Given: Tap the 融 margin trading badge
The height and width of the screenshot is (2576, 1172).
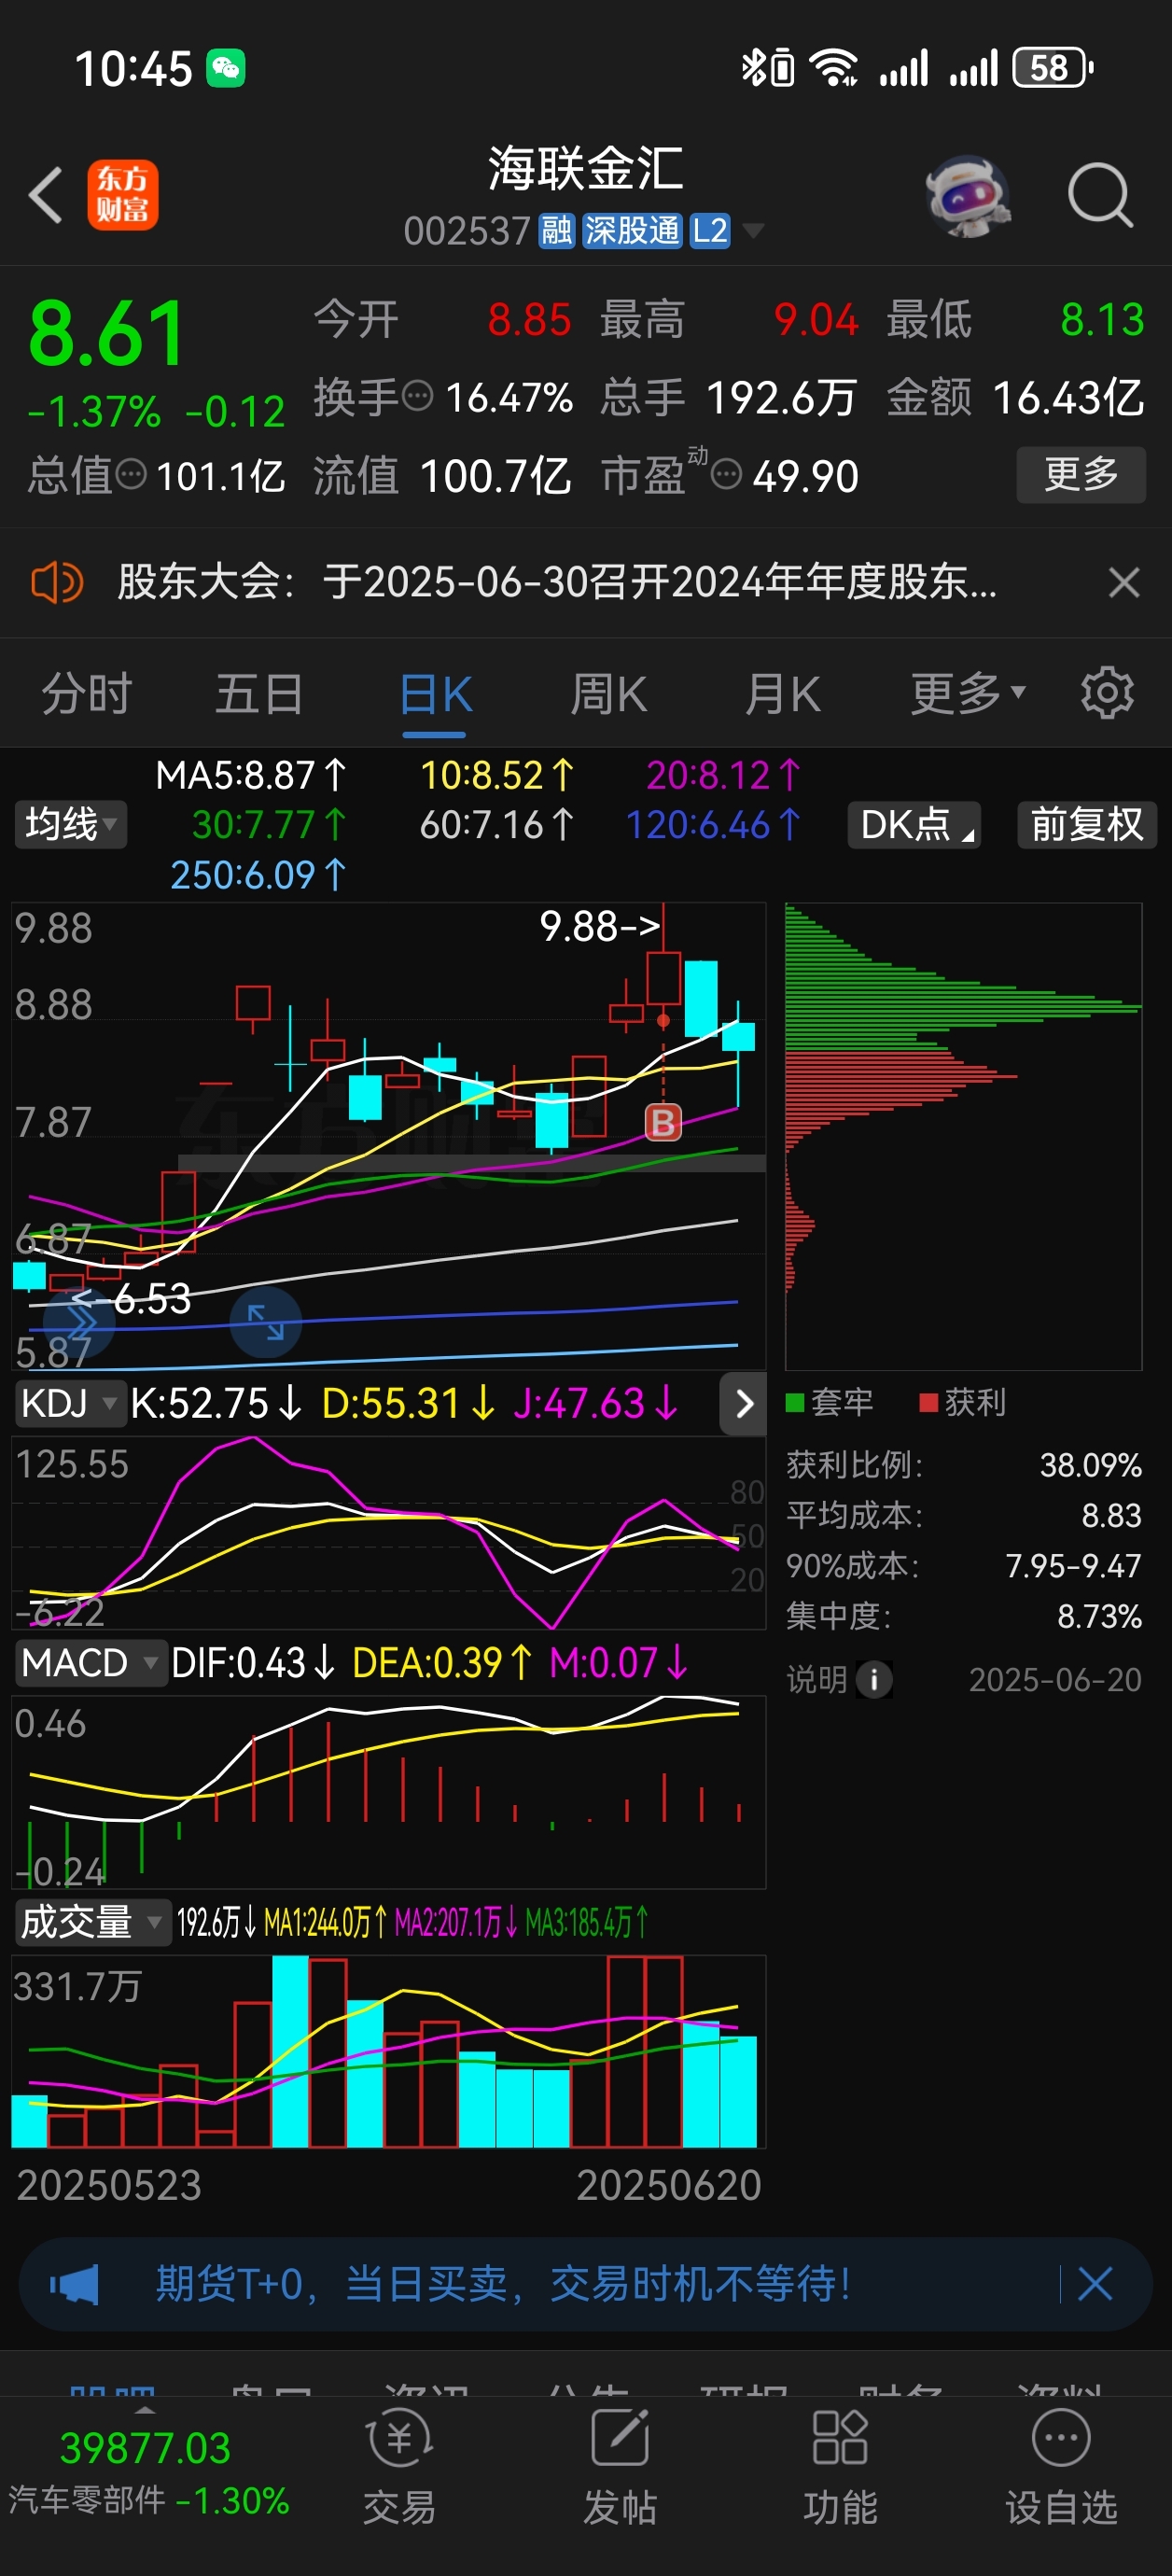Looking at the screenshot, I should pyautogui.click(x=557, y=231).
